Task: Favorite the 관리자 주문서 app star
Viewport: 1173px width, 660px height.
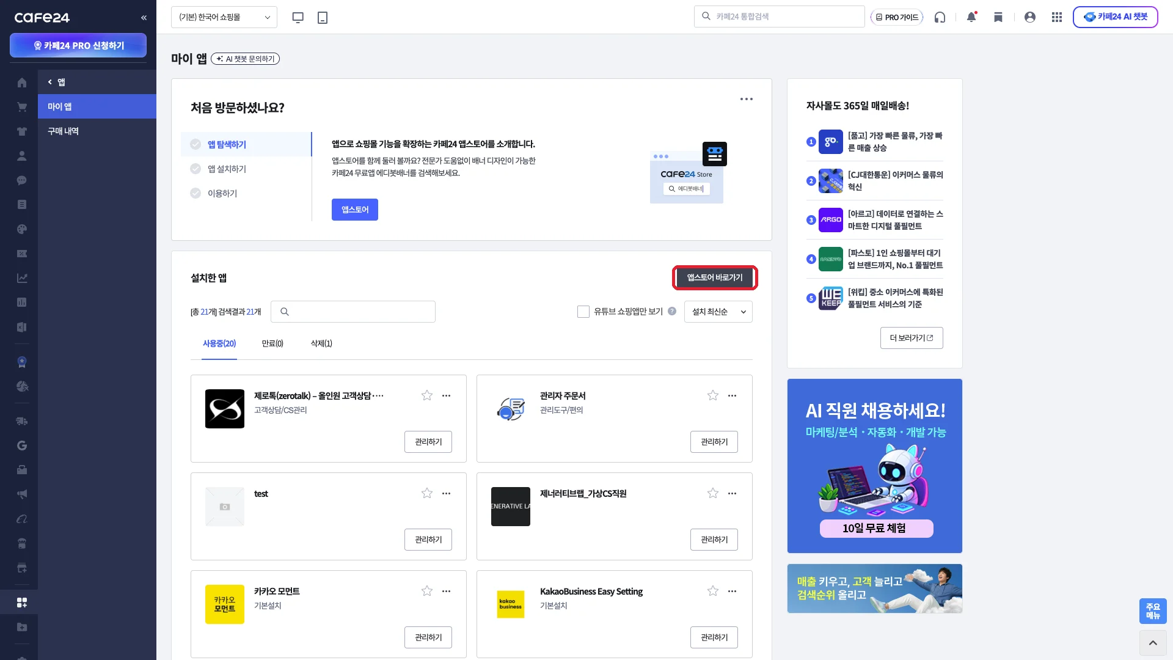Action: (x=713, y=395)
